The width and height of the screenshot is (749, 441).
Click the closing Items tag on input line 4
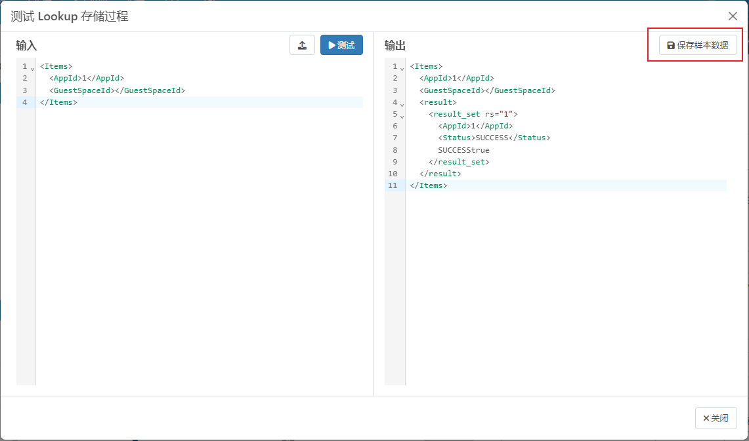point(58,102)
